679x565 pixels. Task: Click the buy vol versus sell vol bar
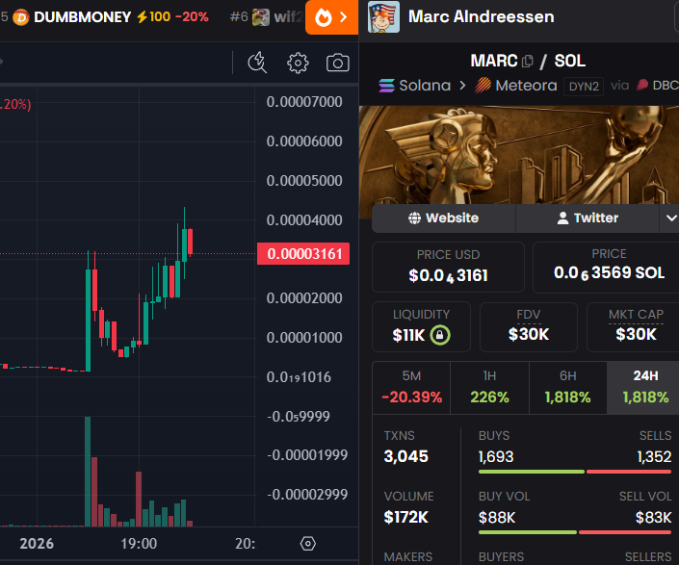575,532
